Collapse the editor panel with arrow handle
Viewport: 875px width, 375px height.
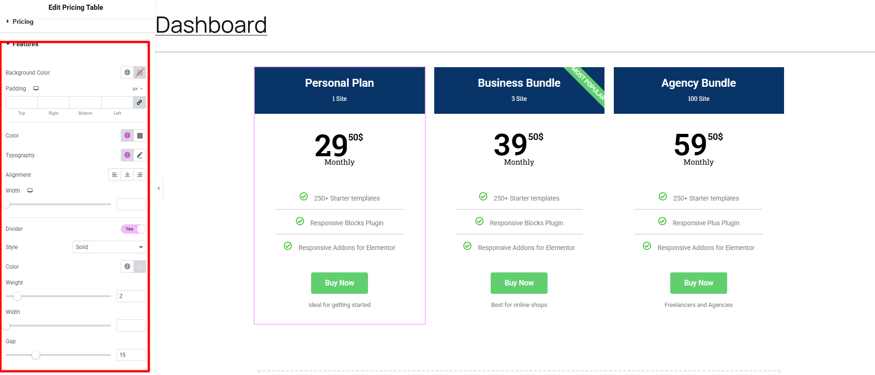tap(159, 188)
